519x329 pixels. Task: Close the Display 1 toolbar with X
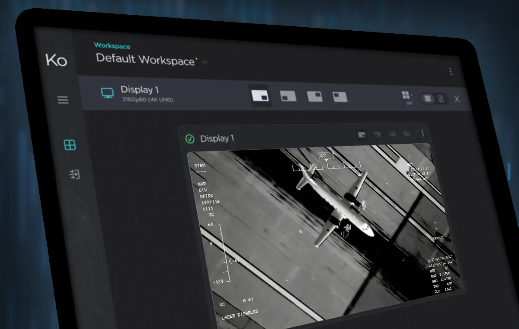point(457,99)
